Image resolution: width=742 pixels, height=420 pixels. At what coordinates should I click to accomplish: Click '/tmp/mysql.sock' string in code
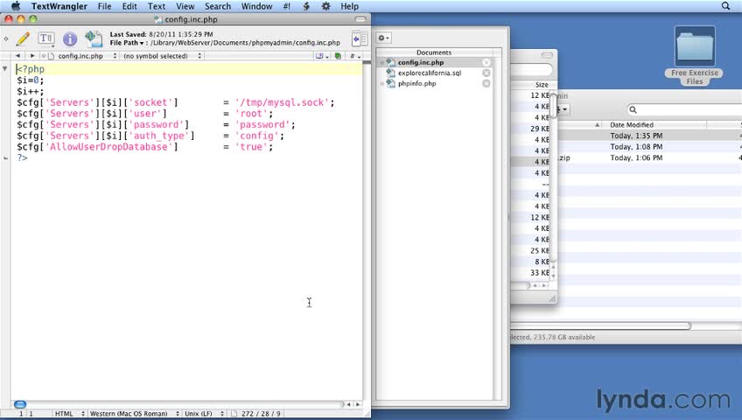point(282,102)
